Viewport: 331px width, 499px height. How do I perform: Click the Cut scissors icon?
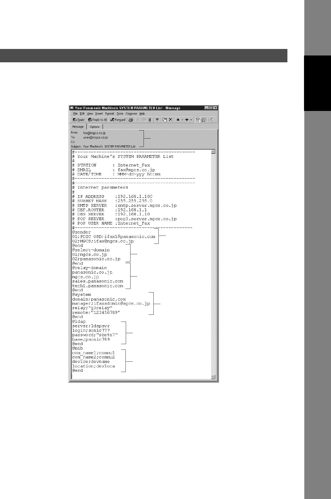click(138, 120)
